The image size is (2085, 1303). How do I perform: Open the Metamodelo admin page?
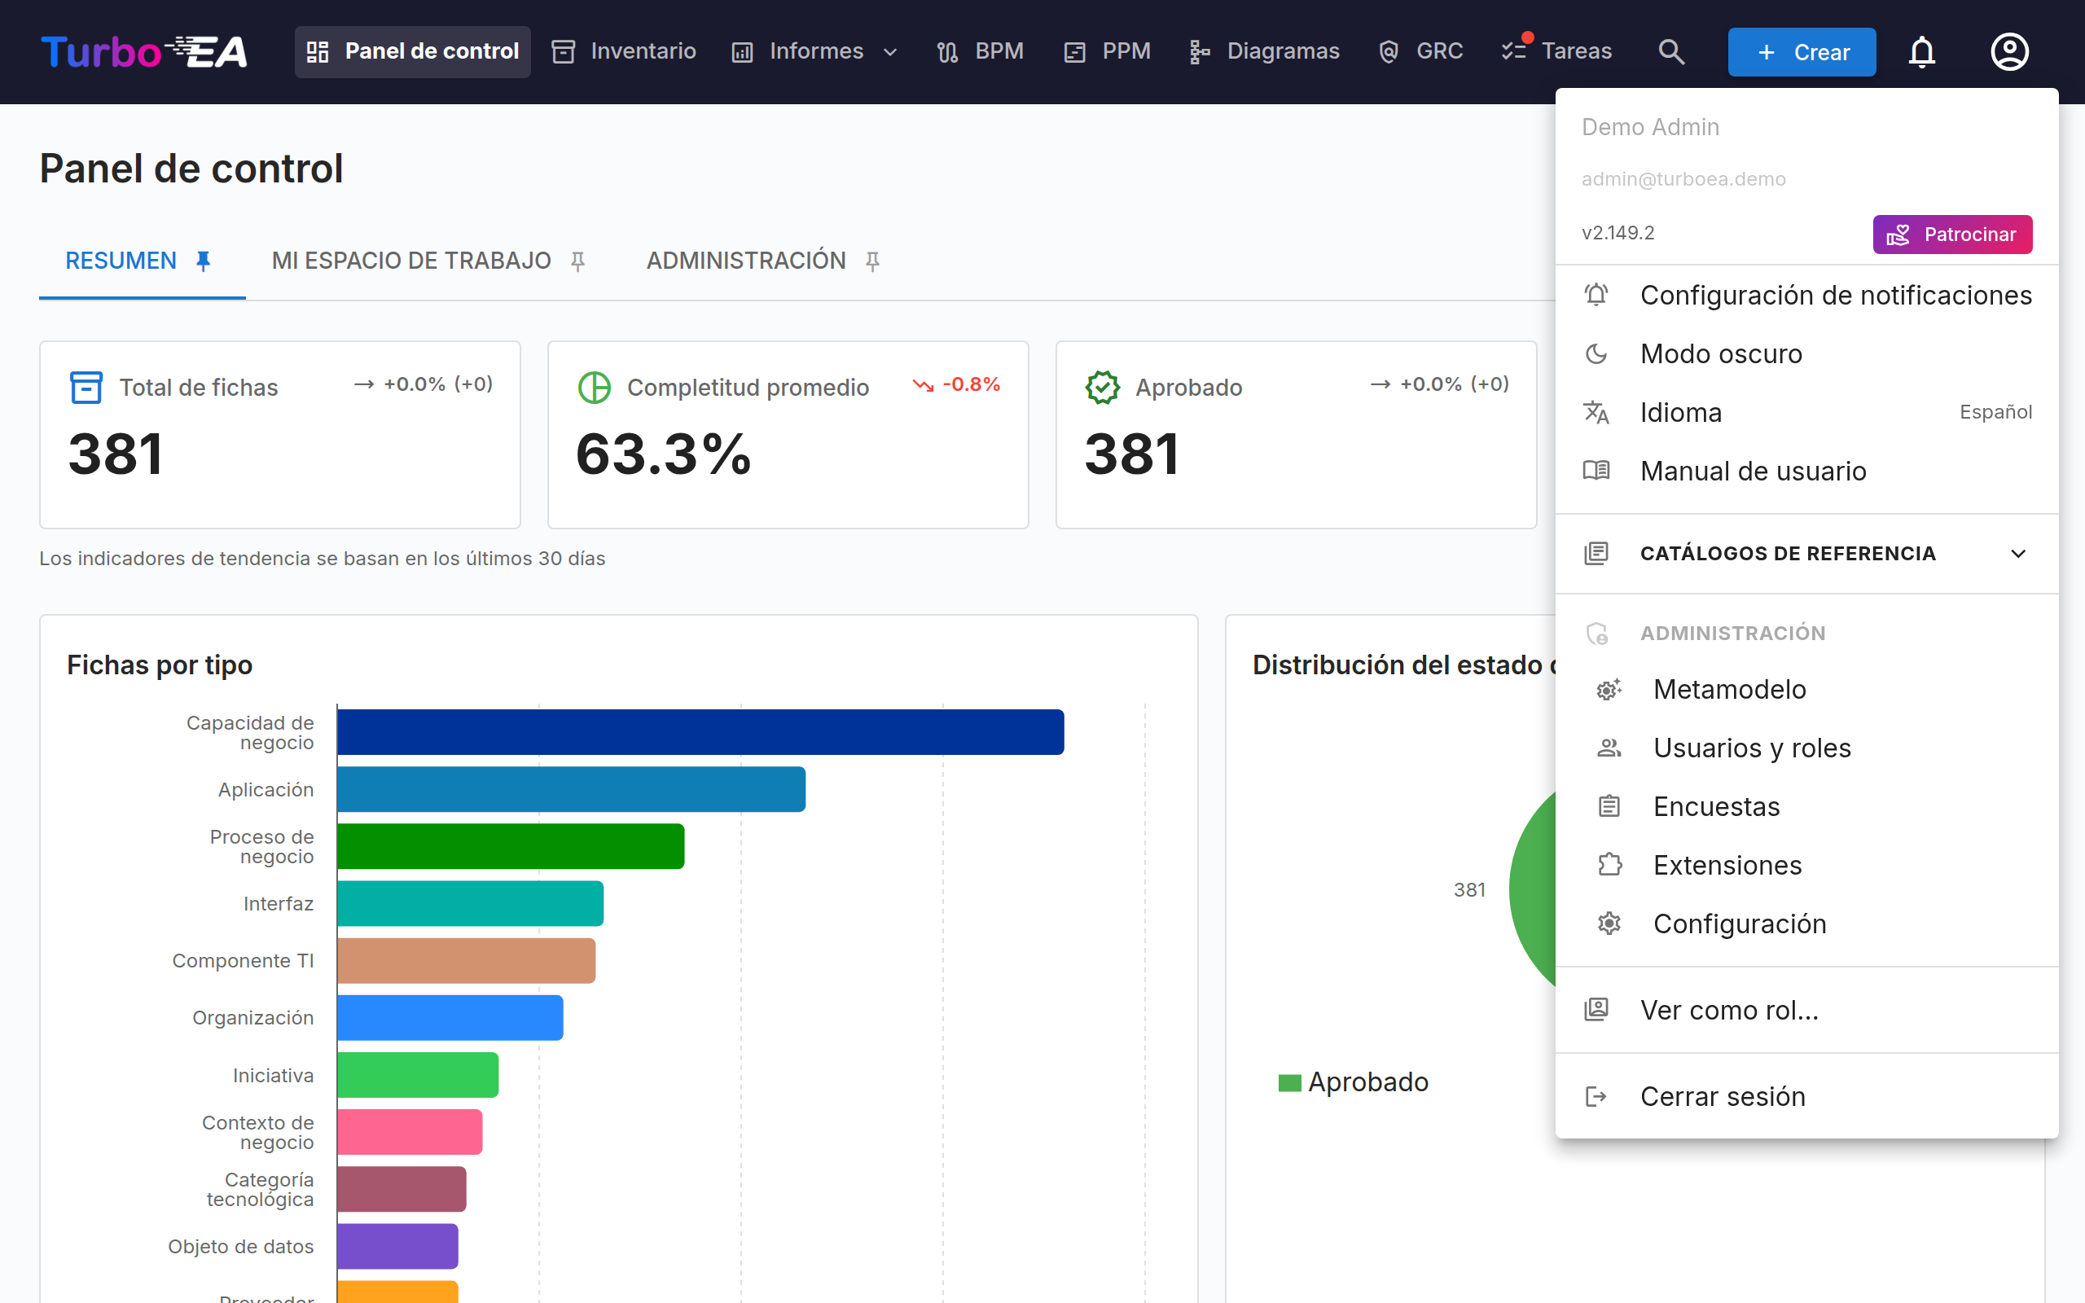(x=1806, y=690)
